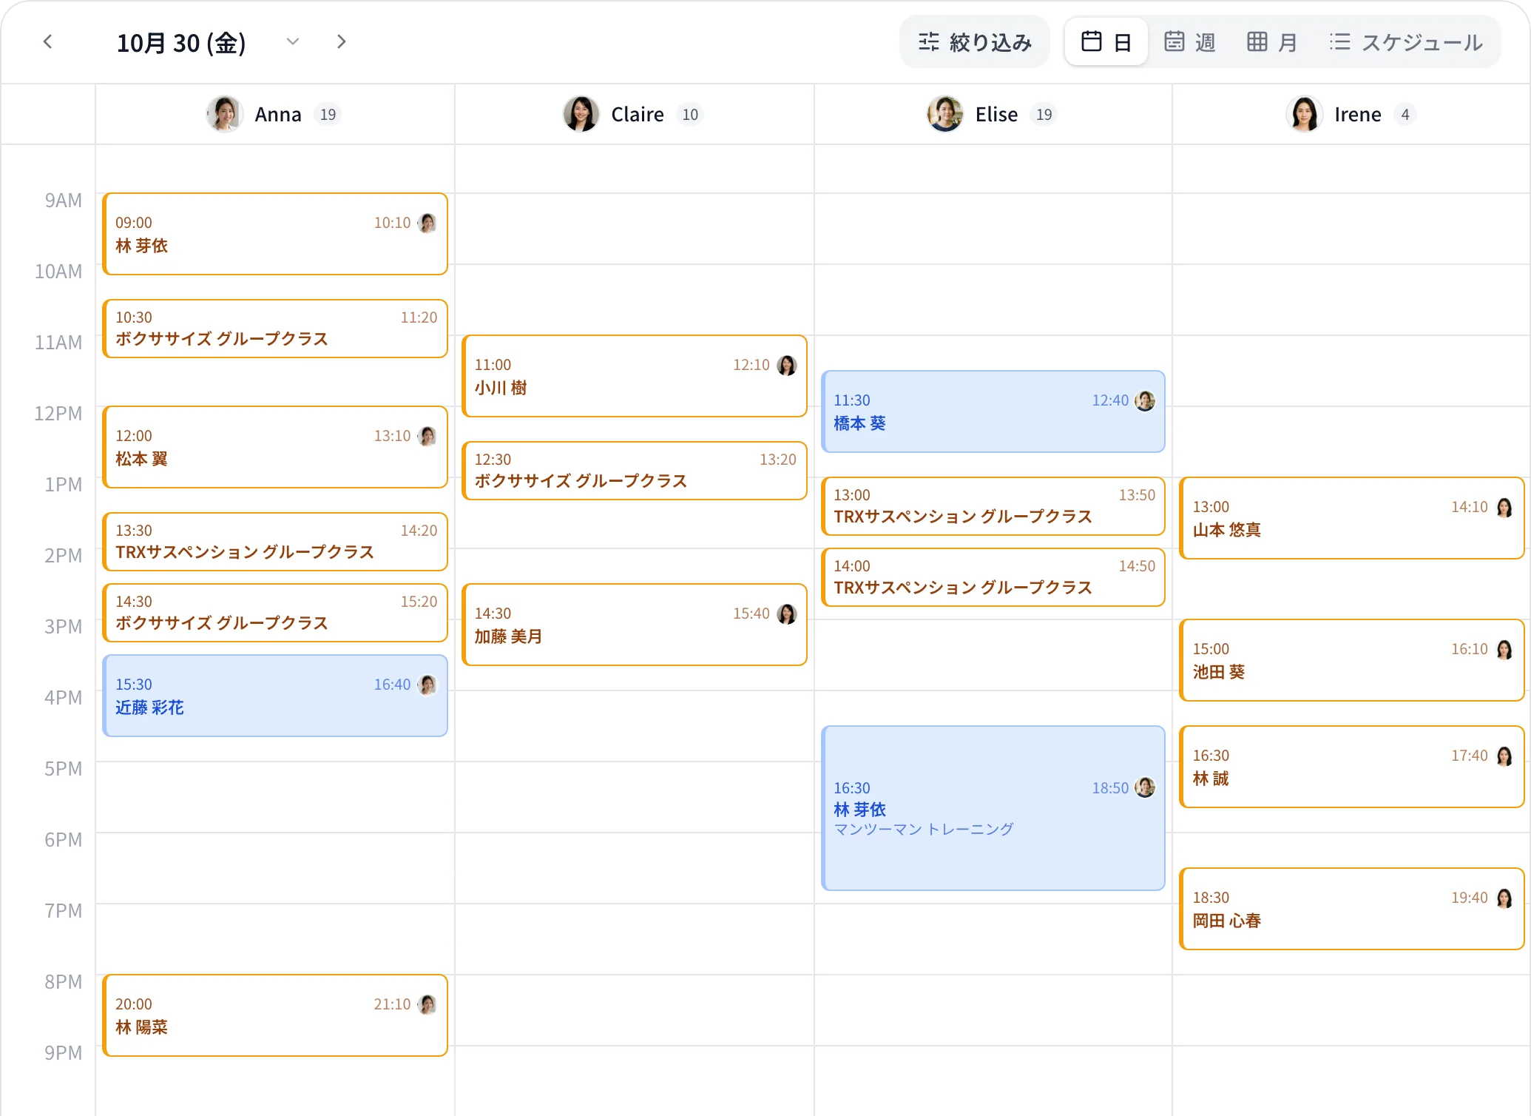Open the 15:30 近藤 彩花 appointment
This screenshot has width=1531, height=1116.
click(x=275, y=696)
